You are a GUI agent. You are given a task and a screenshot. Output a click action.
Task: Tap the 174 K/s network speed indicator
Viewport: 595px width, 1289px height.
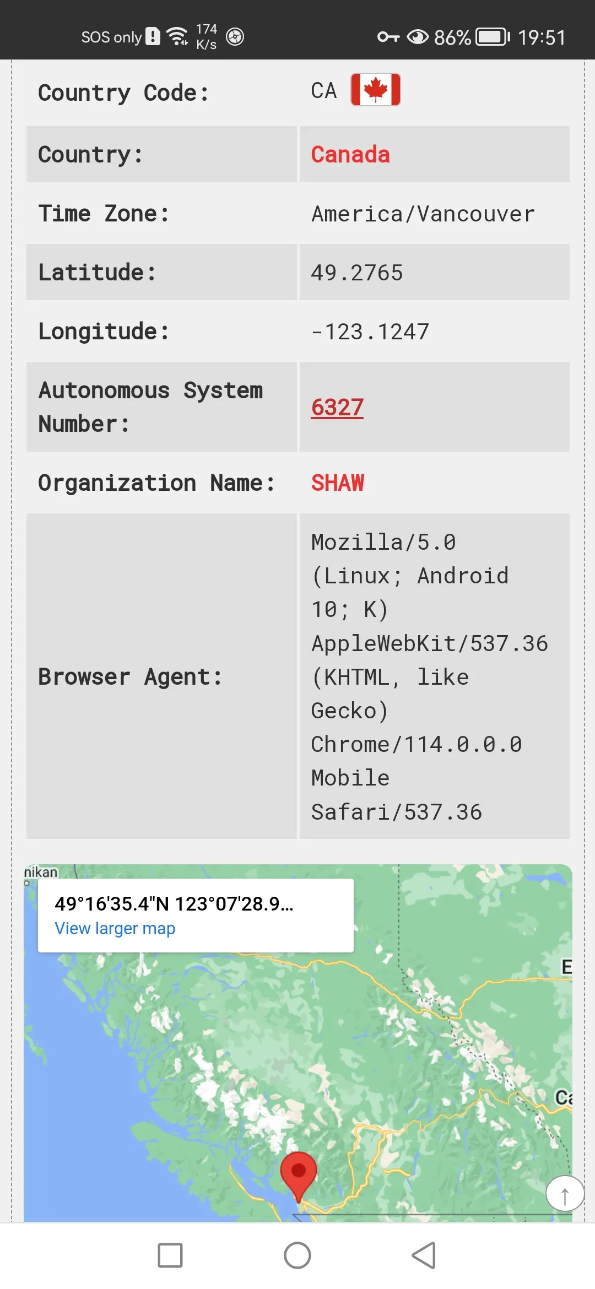coord(207,36)
